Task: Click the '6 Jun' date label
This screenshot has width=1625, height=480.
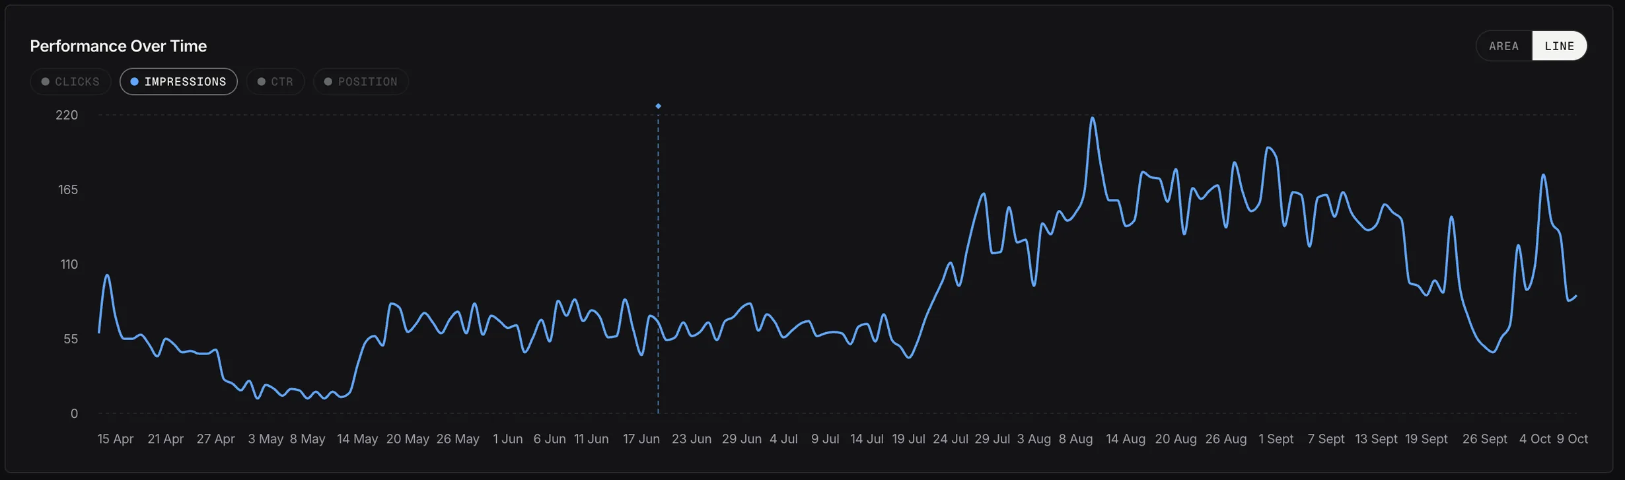Action: click(x=550, y=439)
